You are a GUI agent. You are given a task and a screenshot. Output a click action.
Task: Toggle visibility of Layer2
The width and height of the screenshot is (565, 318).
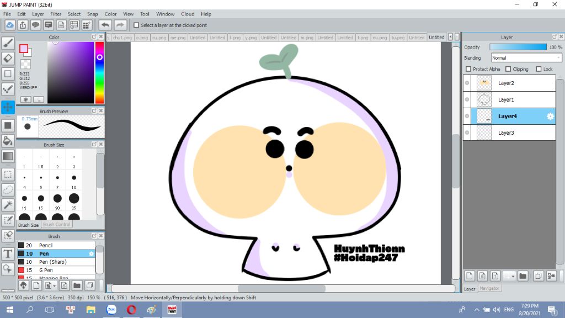[467, 83]
